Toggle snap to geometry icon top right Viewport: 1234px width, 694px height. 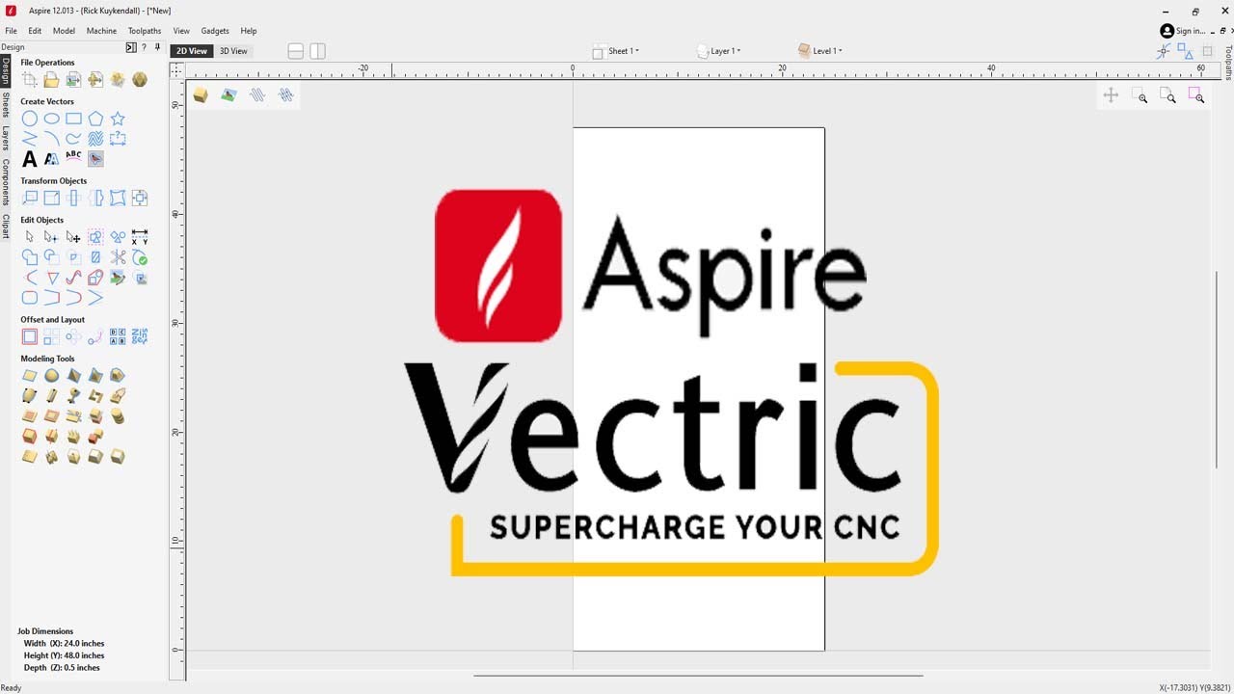[x=1165, y=51]
